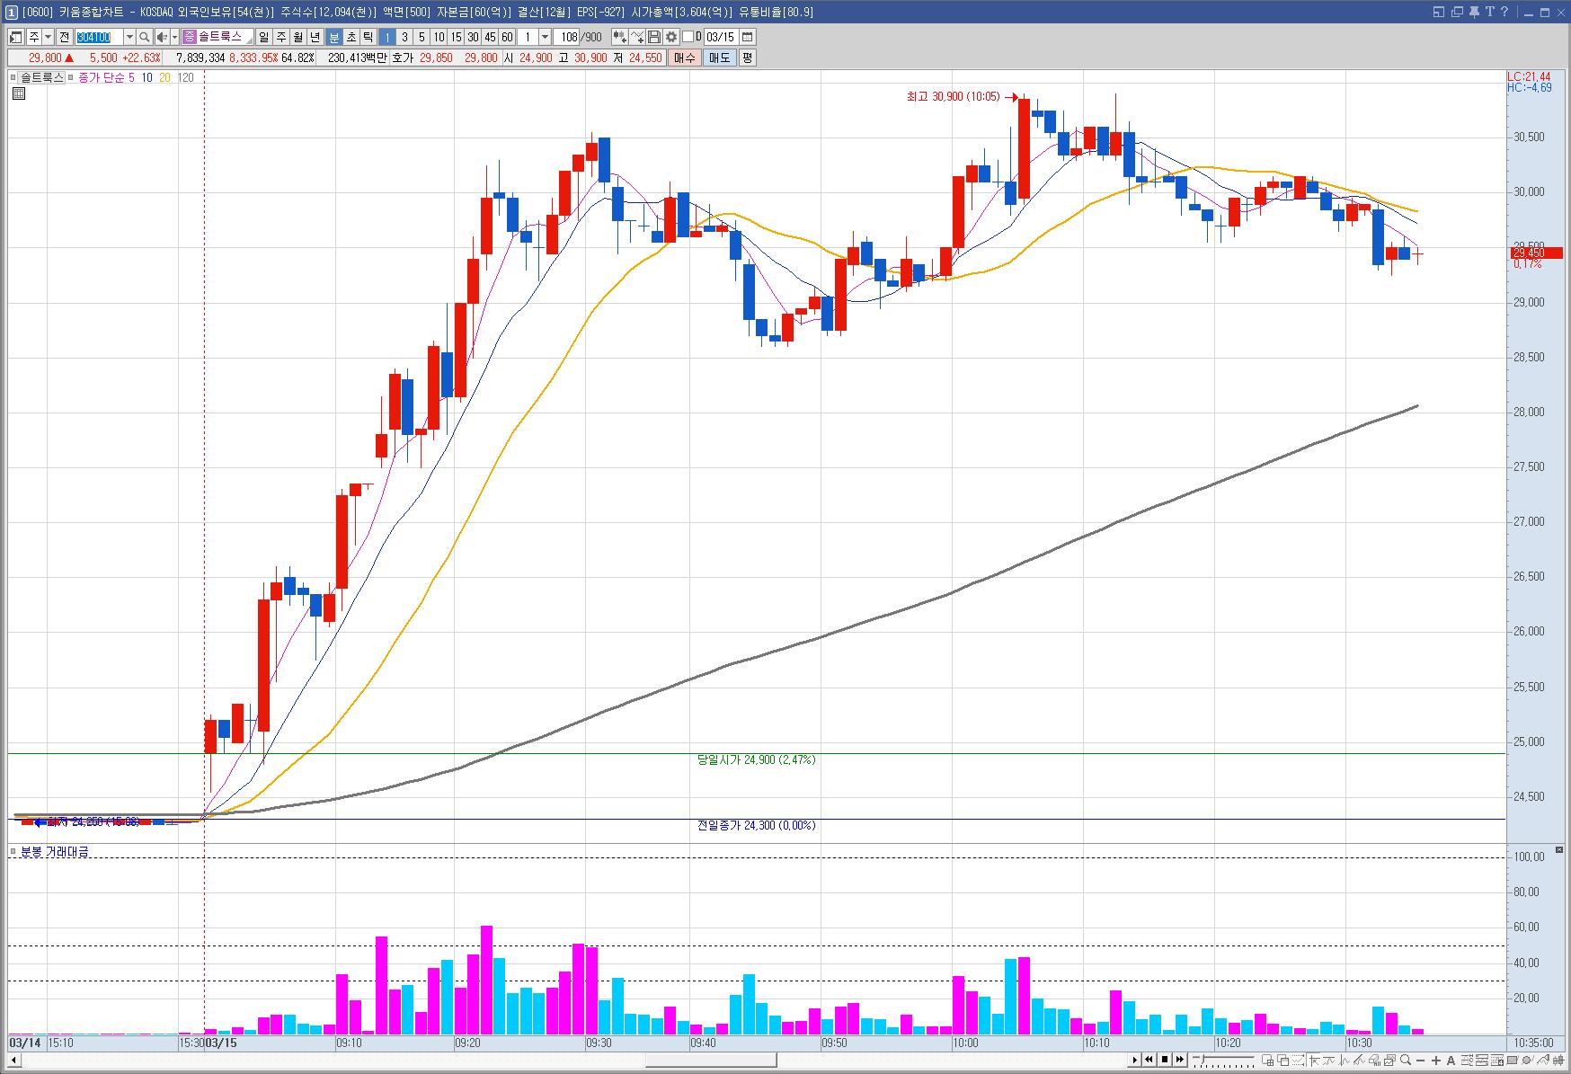Click the pin window icon in title bar
1571x1074 pixels.
1474,12
